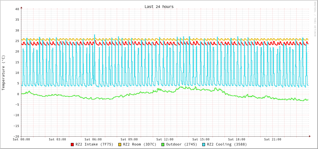Select the 'RZ2 Cooling (3588)' legend label

point(227,145)
